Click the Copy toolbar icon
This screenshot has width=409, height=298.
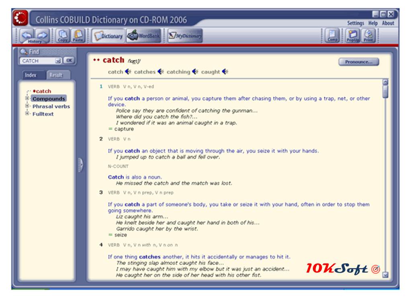click(63, 35)
